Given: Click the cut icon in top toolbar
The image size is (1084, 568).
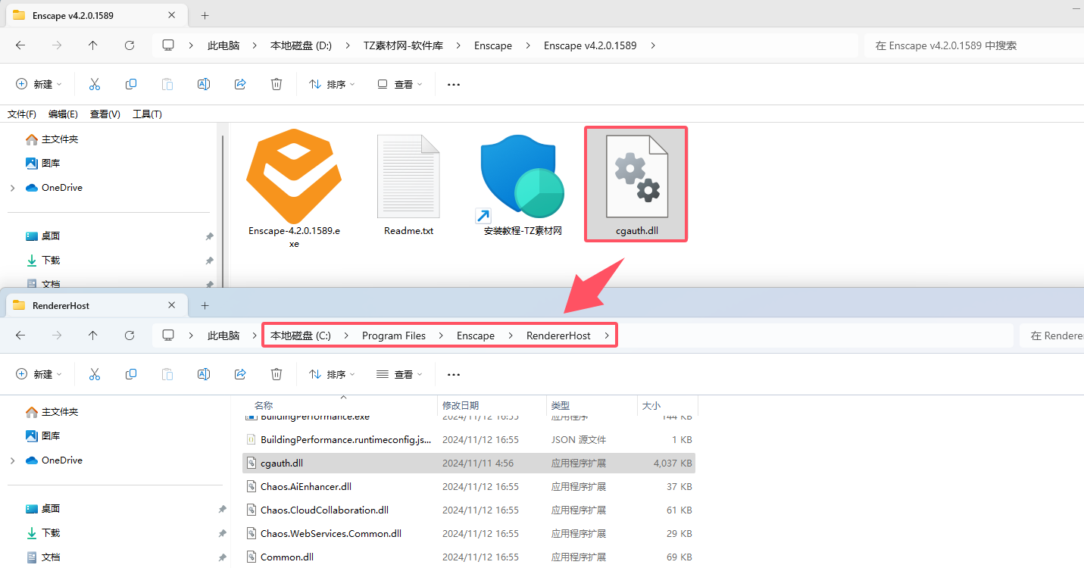Looking at the screenshot, I should click(95, 84).
